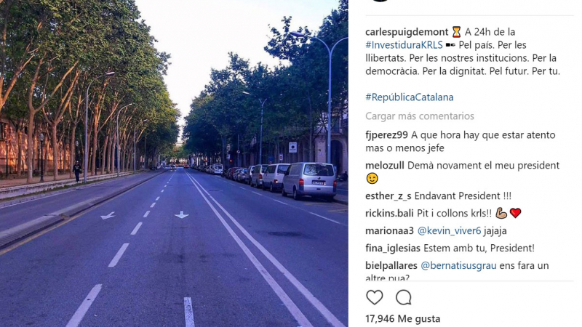Visit fjperez99 commenter profile
This screenshot has height=327, width=582.
click(x=386, y=135)
